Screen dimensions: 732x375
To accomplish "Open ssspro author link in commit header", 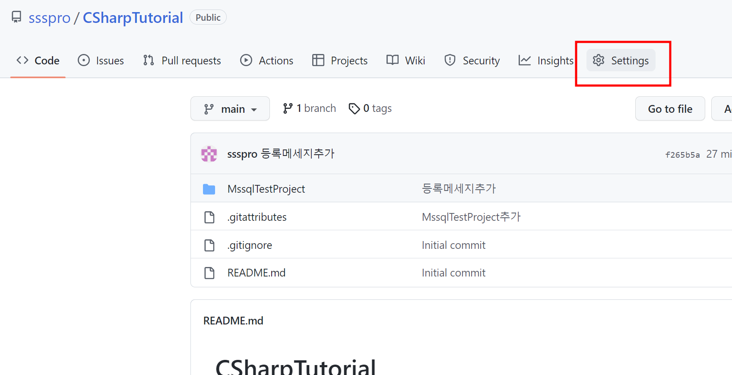I will coord(242,154).
